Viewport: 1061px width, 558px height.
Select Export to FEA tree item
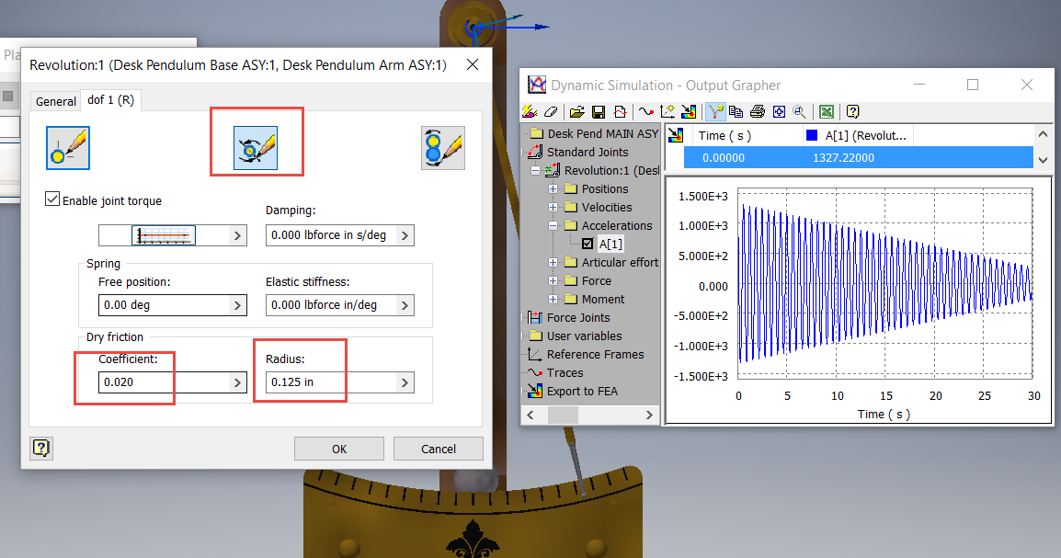(582, 391)
